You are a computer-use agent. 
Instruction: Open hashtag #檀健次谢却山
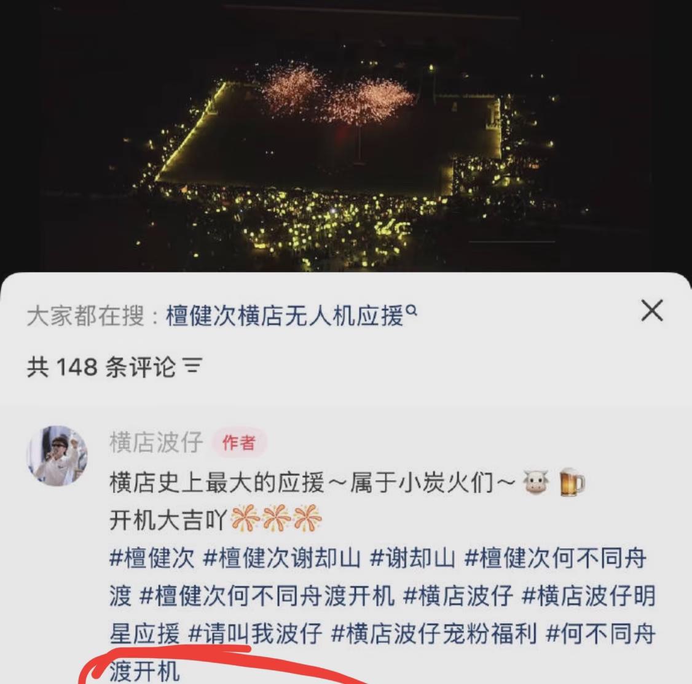pyautogui.click(x=281, y=558)
